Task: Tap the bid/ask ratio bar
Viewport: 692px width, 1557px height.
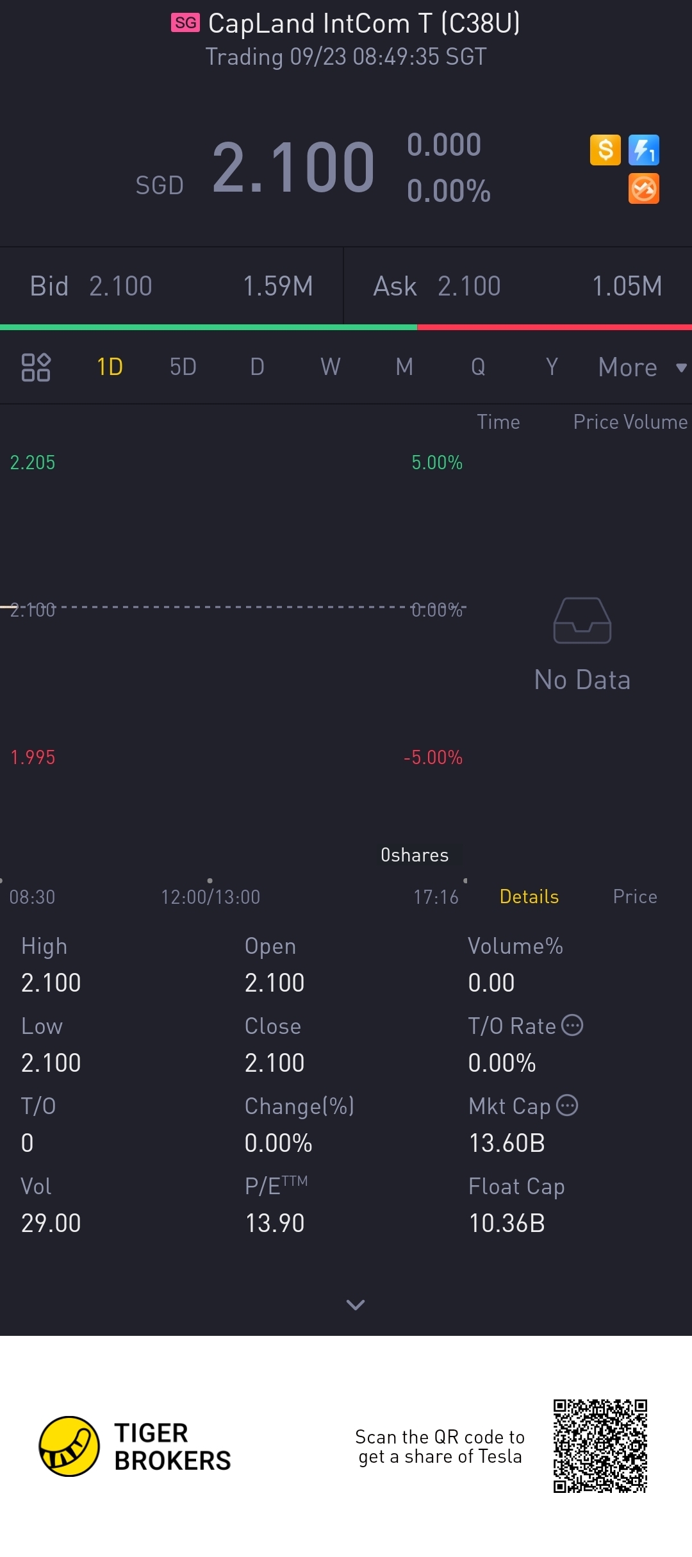Action: pyautogui.click(x=346, y=327)
